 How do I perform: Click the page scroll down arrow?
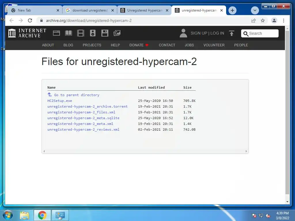coord(287,202)
